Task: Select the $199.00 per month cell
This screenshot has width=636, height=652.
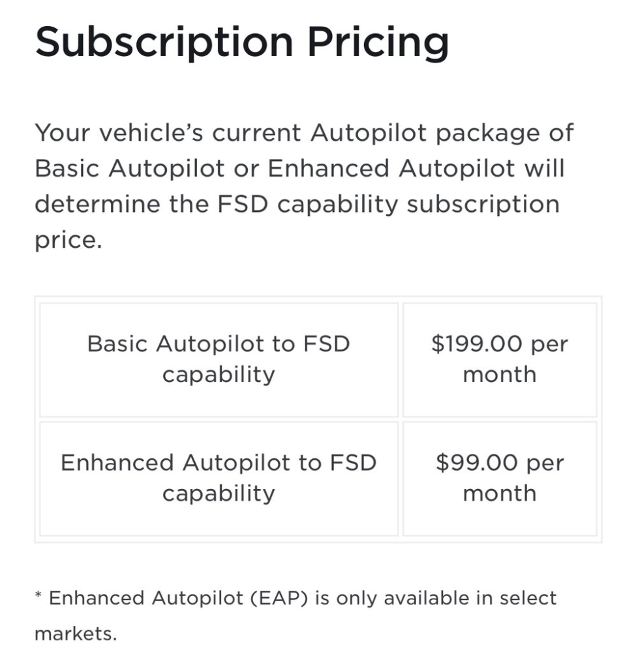Action: (500, 359)
